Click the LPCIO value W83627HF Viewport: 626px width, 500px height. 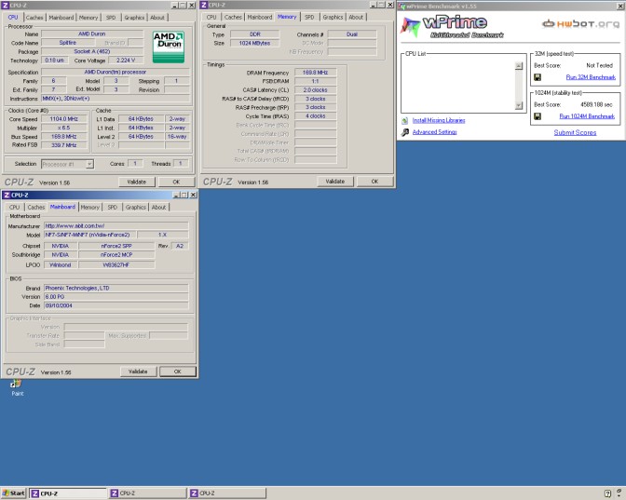coord(116,265)
